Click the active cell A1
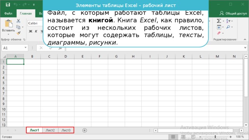The height and width of the screenshot is (140, 249). pyautogui.click(x=16, y=61)
